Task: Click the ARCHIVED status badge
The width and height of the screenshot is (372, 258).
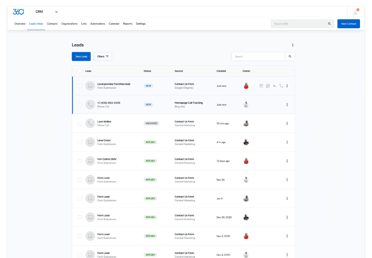Action: coord(151,123)
